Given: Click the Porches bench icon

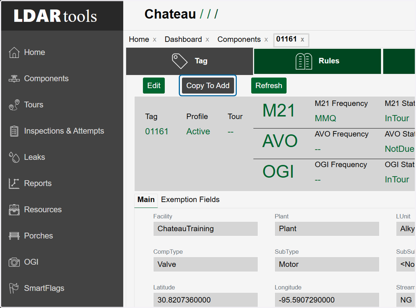Looking at the screenshot, I should click(x=14, y=236).
